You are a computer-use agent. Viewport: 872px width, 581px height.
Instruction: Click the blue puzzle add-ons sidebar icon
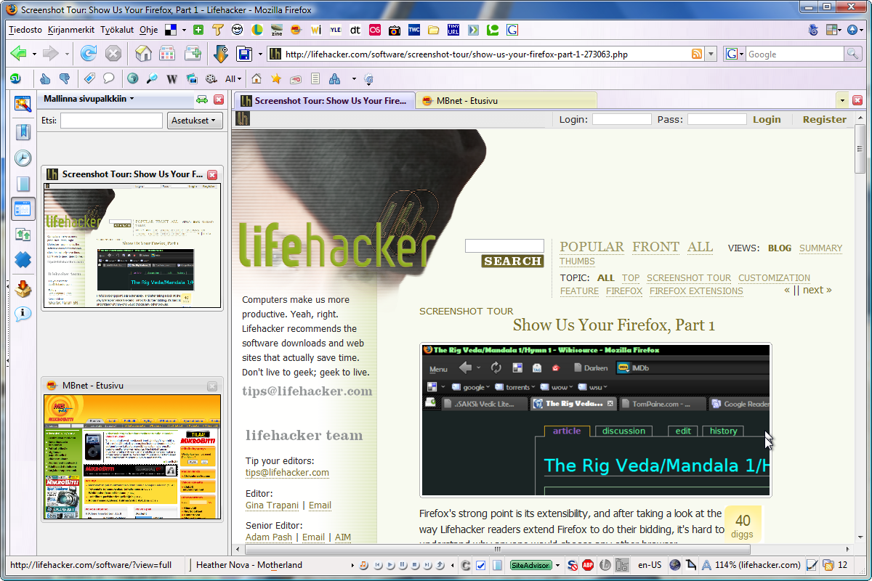(23, 260)
